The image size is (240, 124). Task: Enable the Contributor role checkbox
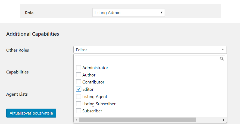79,82
